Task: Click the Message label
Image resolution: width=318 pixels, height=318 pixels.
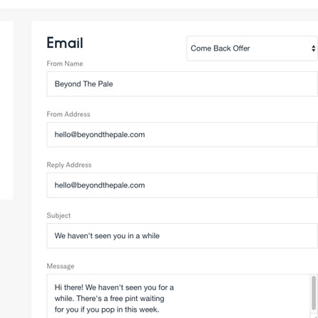Action: (x=61, y=266)
